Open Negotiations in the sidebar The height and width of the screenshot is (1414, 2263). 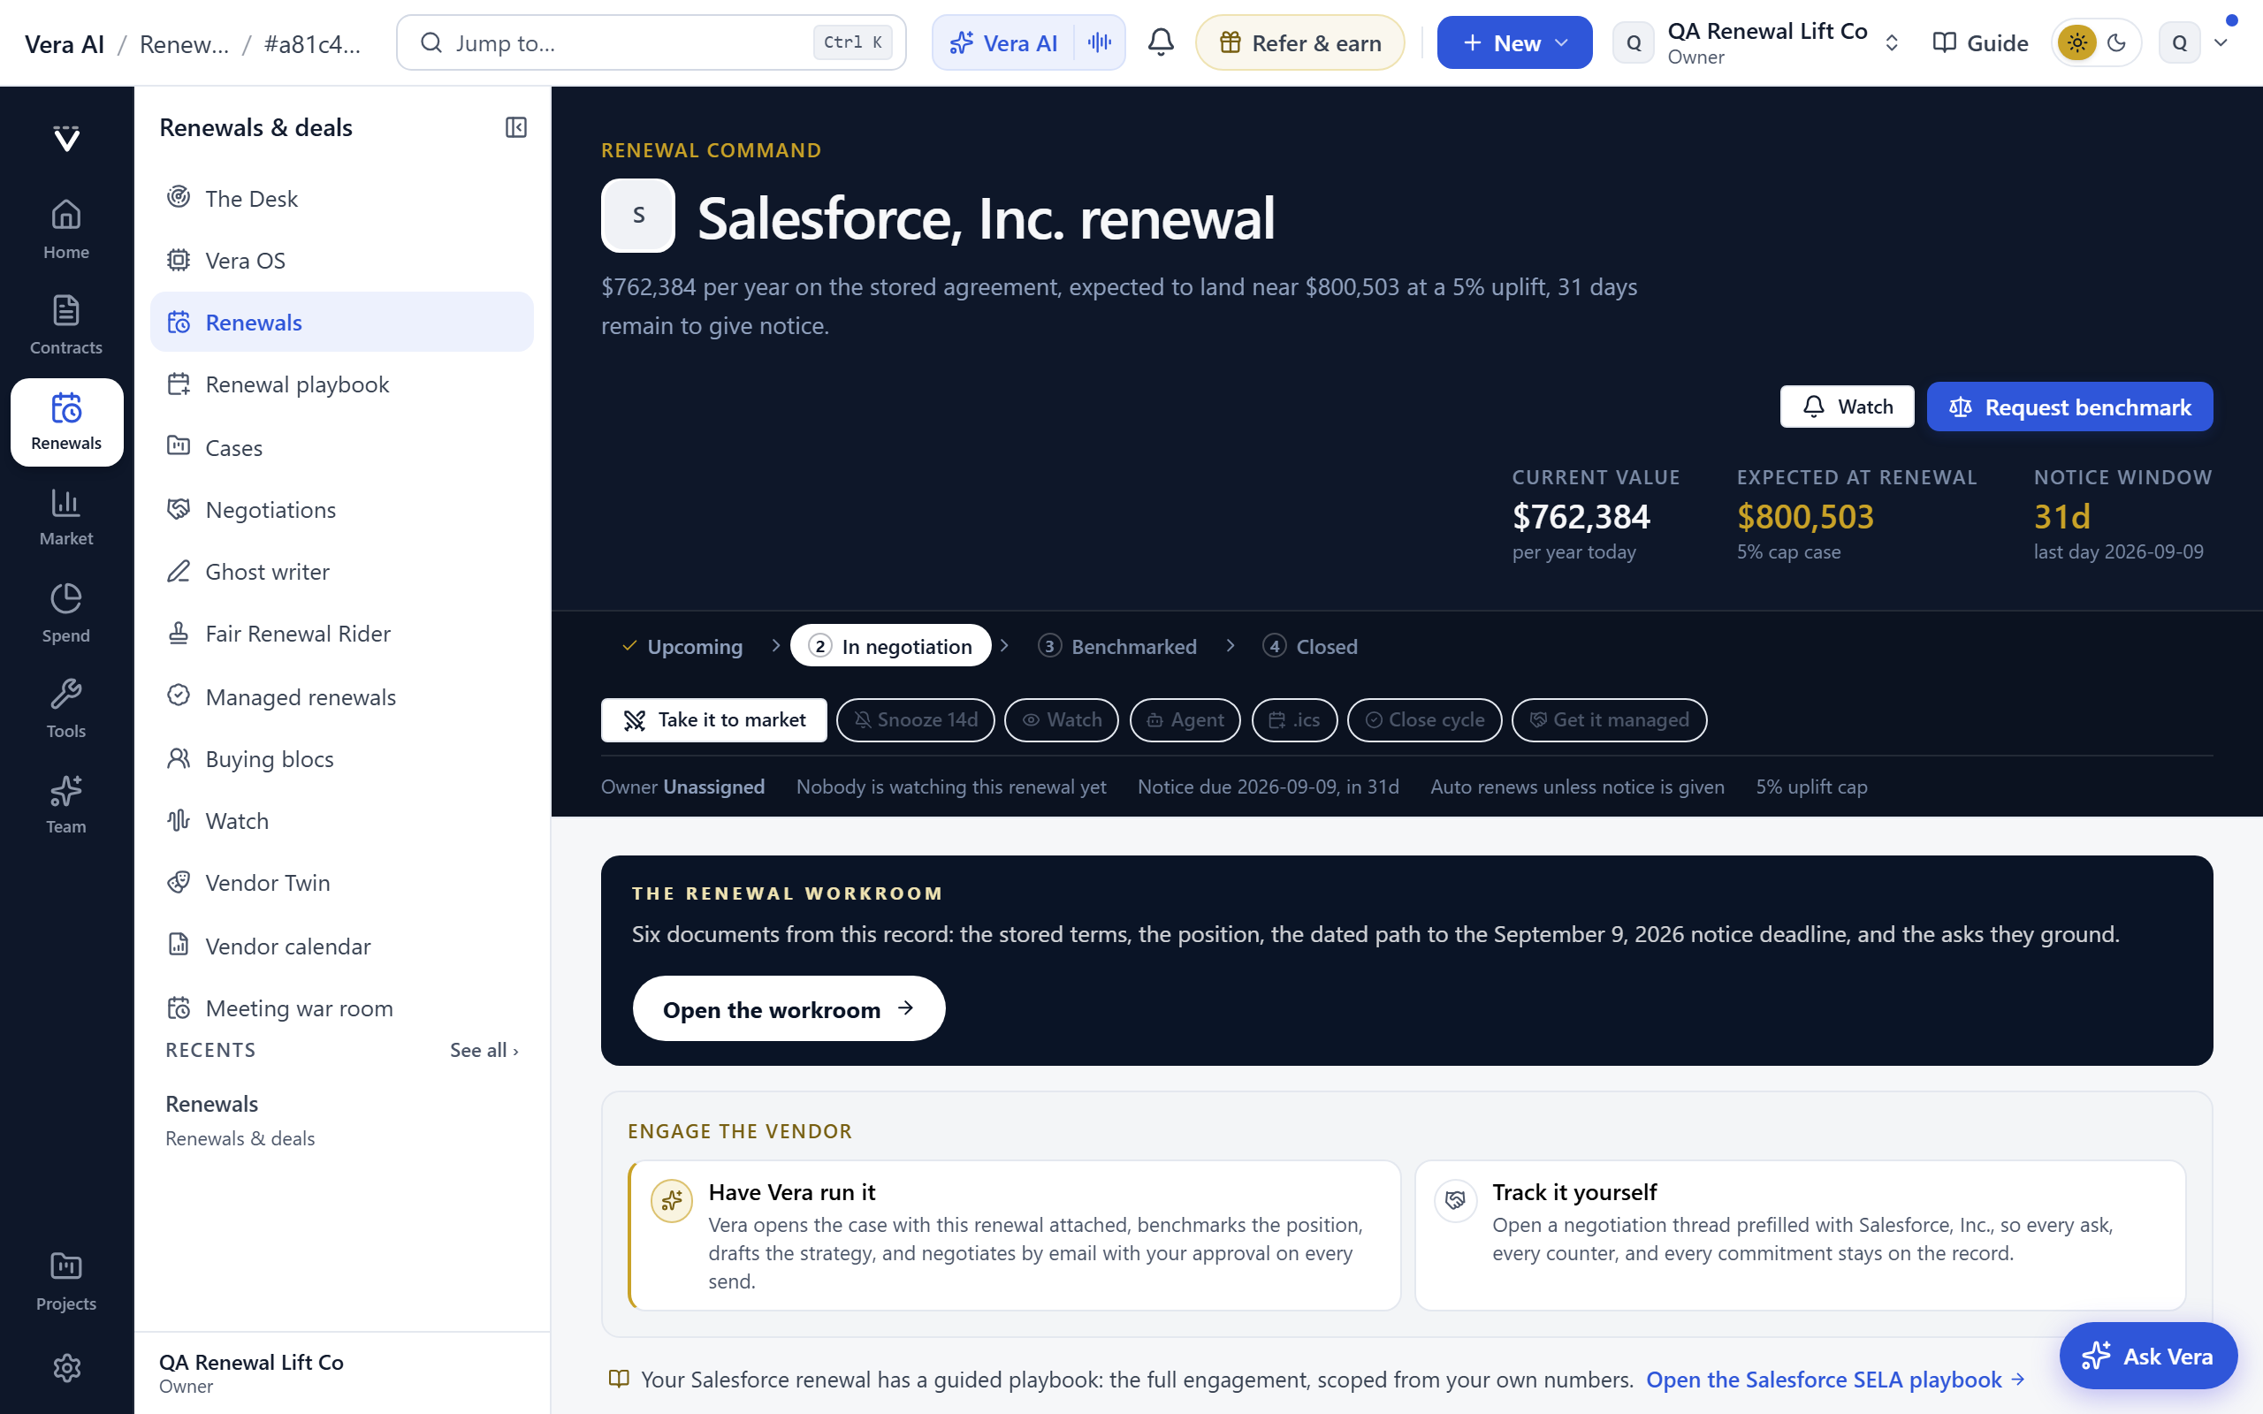tap(342, 510)
